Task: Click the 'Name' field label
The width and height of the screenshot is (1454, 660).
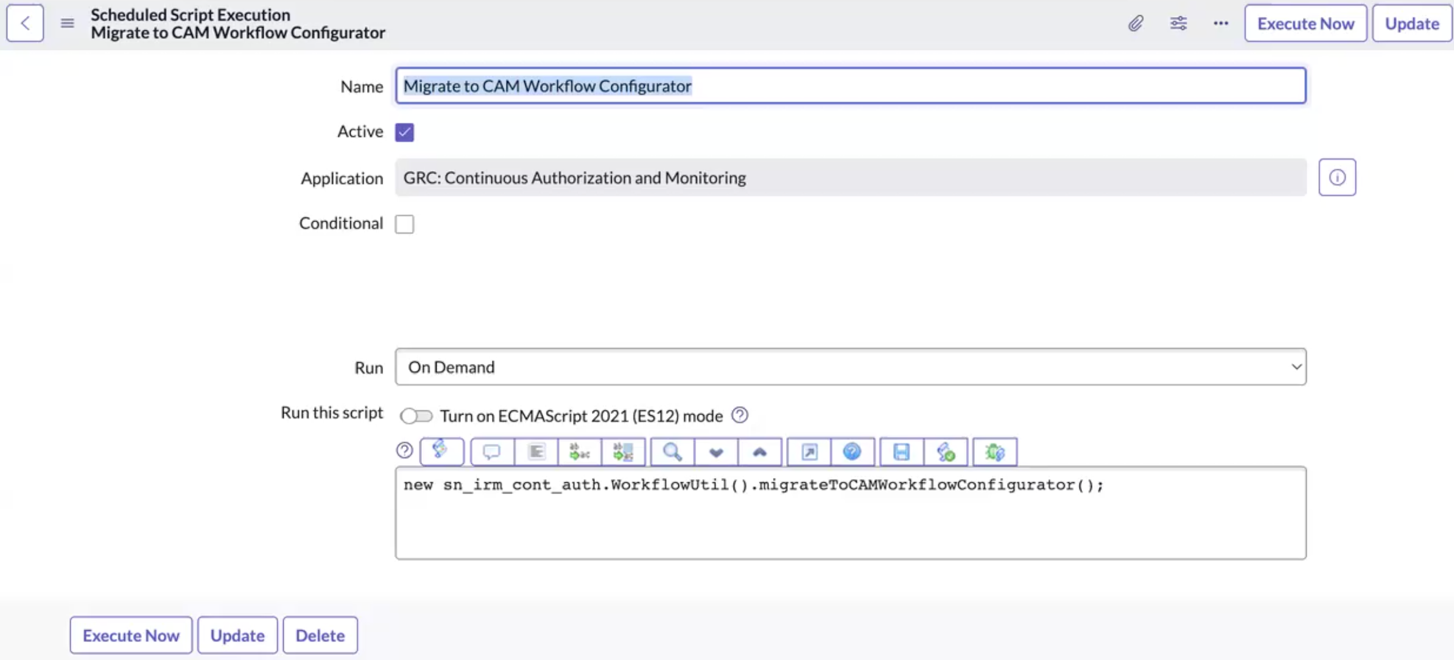Action: click(x=362, y=86)
